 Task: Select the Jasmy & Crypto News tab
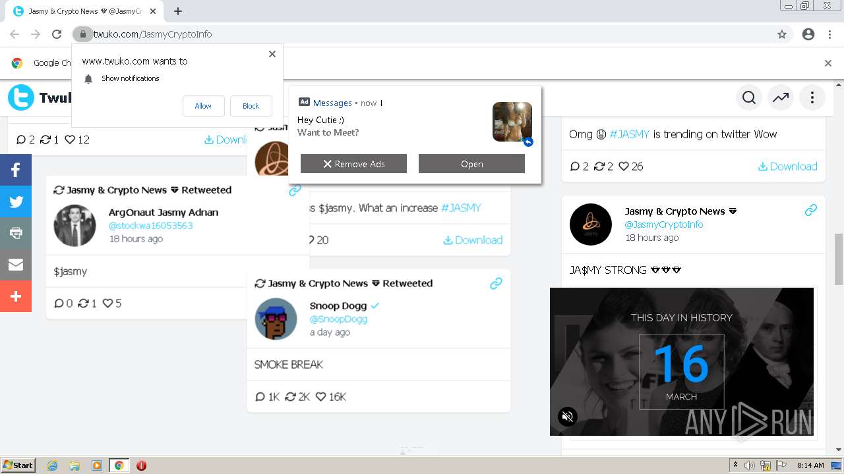tap(84, 11)
